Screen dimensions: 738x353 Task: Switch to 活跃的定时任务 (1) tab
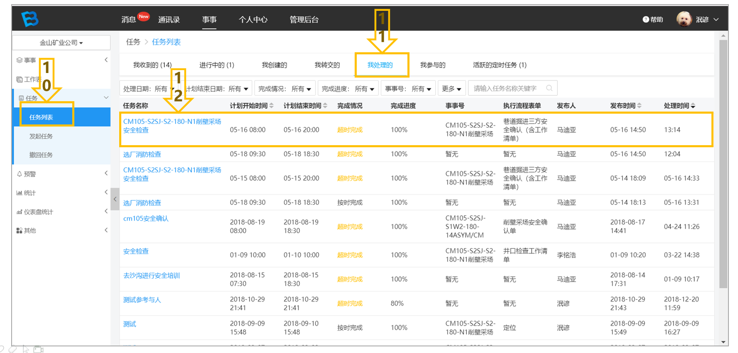pyautogui.click(x=500, y=65)
